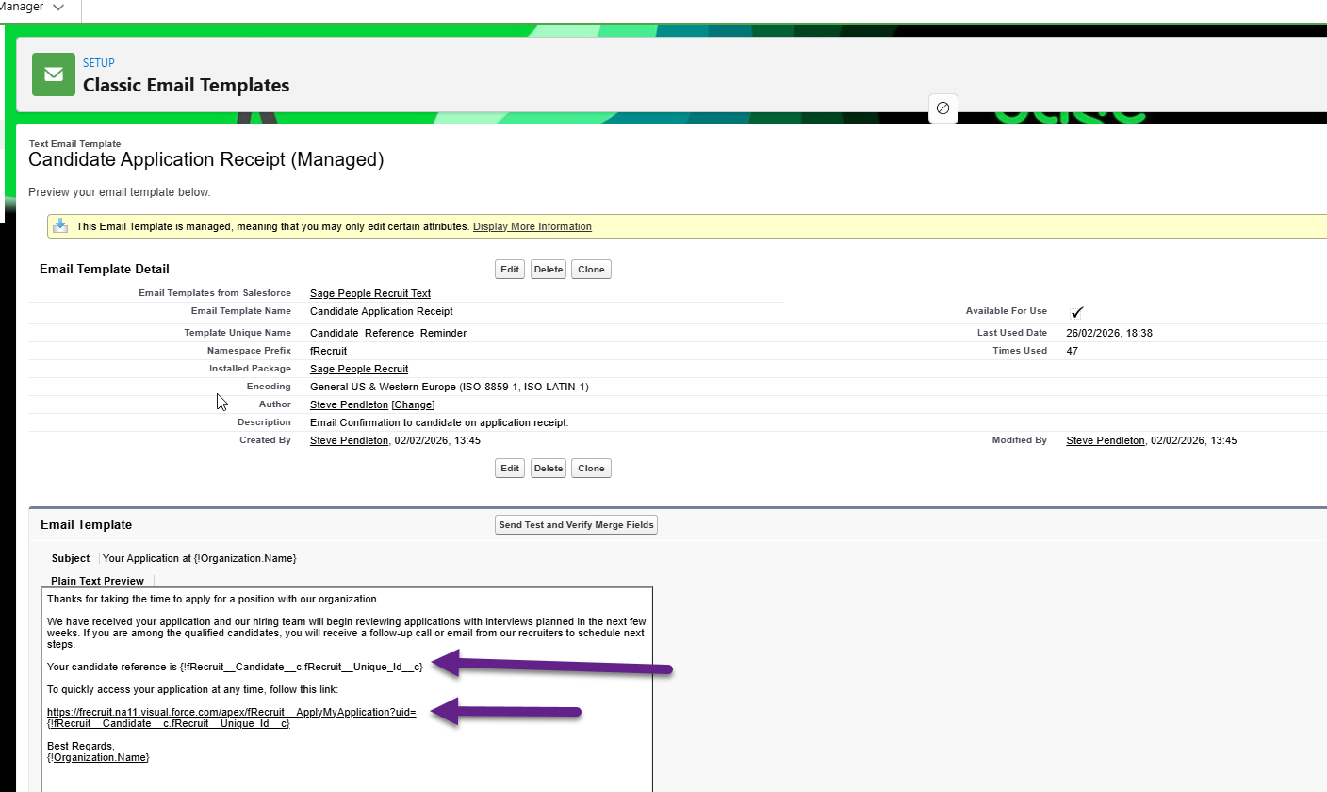This screenshot has width=1327, height=792.
Task: Expand the Manager dropdown chevron
Action: pos(59,8)
